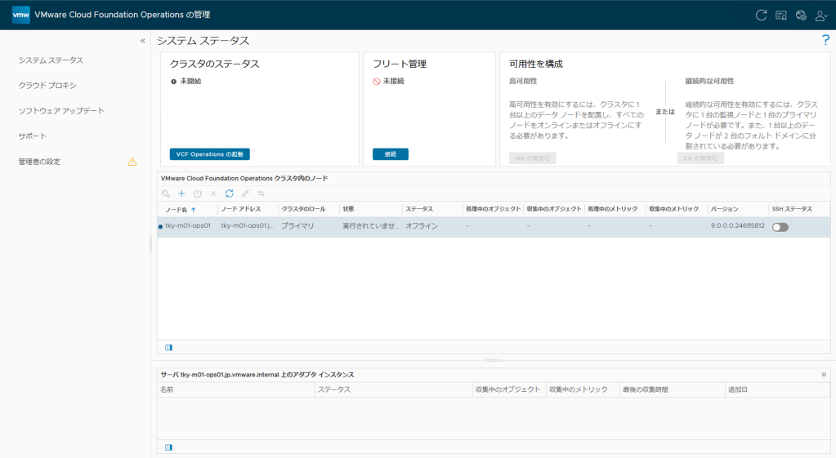
Task: Click the 未開始 cluster status text
Action: (190, 82)
